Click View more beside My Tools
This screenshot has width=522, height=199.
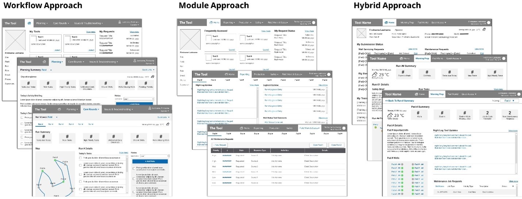pyautogui.click(x=91, y=32)
